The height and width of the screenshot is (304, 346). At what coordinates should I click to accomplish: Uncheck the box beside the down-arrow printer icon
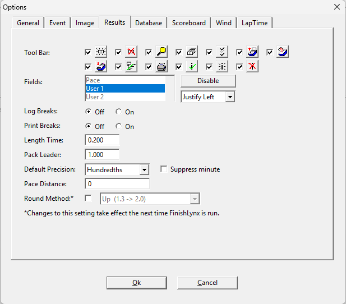[x=88, y=67]
